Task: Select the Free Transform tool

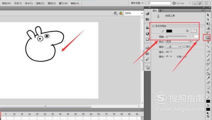Action: pyautogui.click(x=208, y=24)
